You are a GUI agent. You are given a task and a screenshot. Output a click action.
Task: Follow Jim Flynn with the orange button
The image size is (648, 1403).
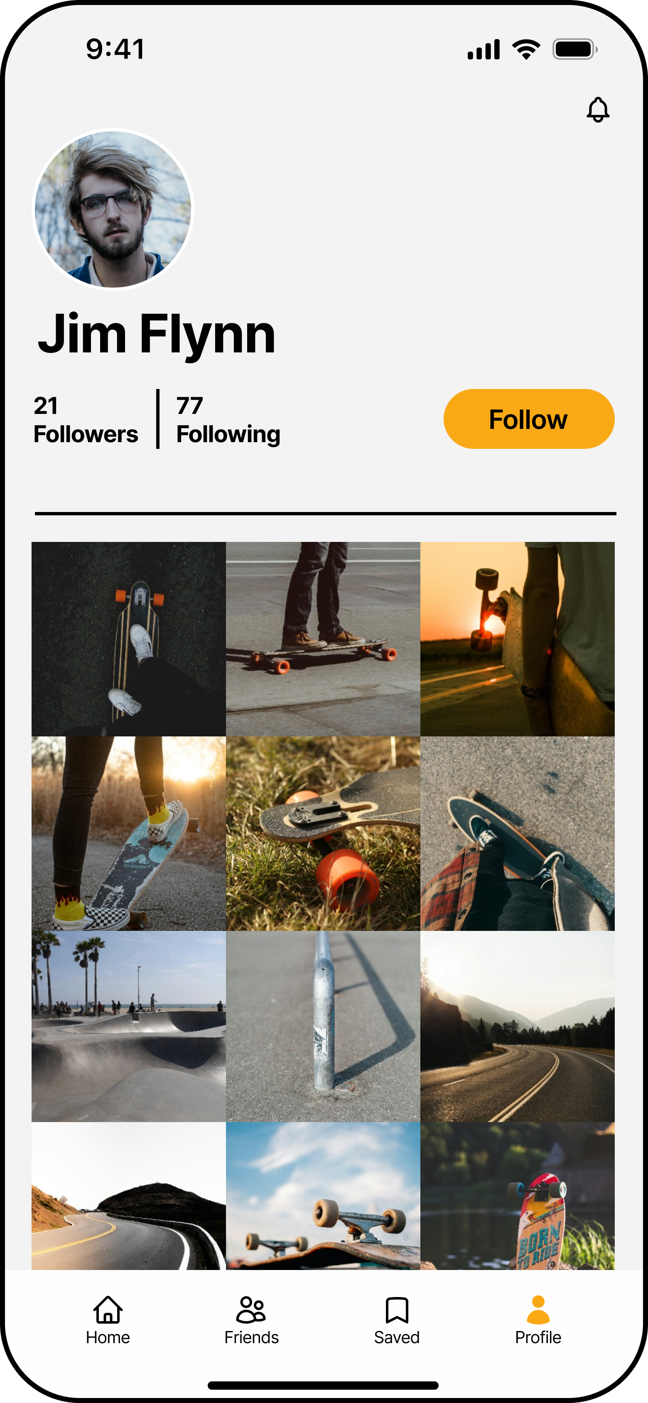529,419
